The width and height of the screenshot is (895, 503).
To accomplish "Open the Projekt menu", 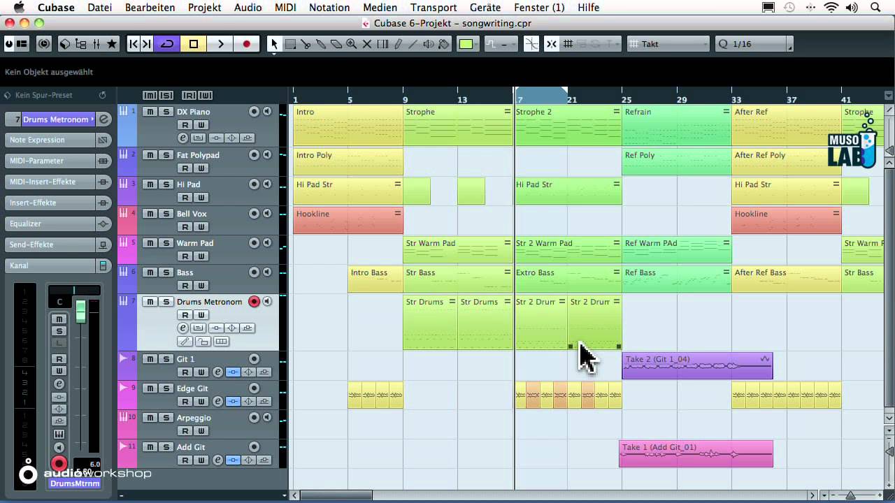I will point(204,7).
